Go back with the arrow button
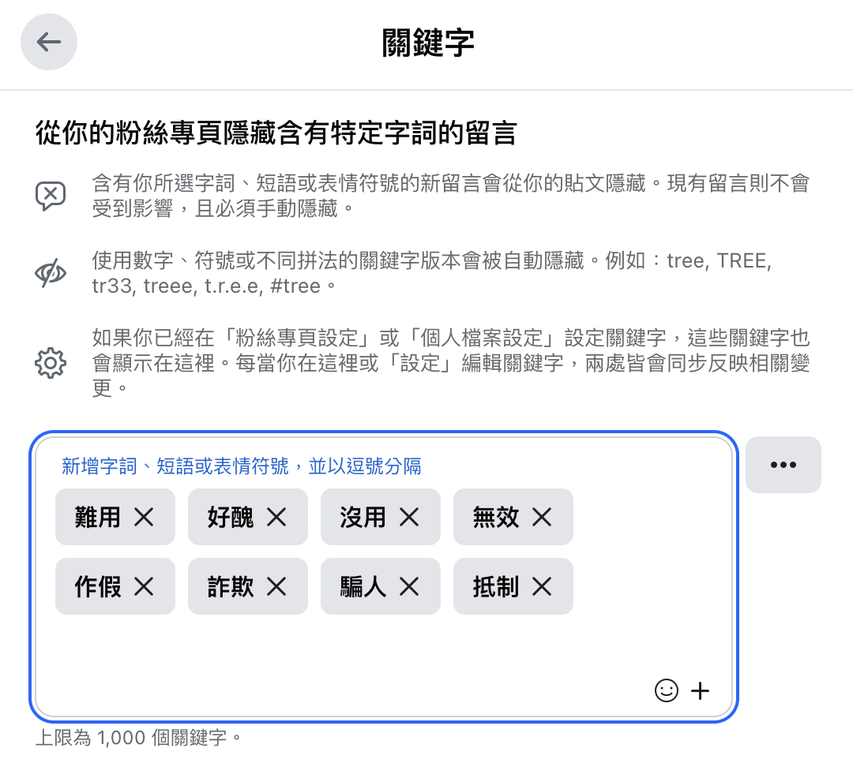 pos(49,42)
